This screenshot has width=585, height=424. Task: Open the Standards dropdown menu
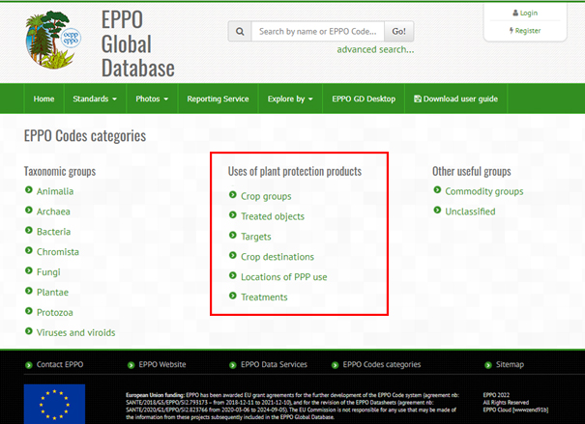[95, 99]
